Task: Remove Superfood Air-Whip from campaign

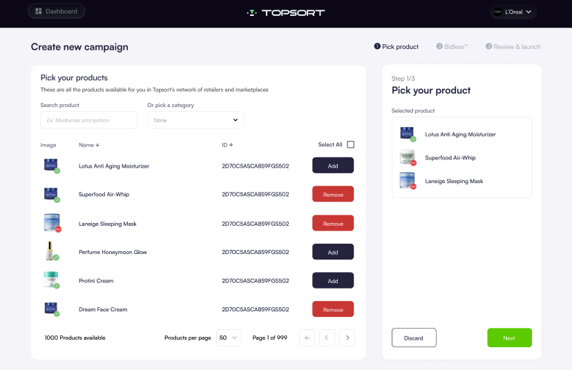Action: (332, 195)
